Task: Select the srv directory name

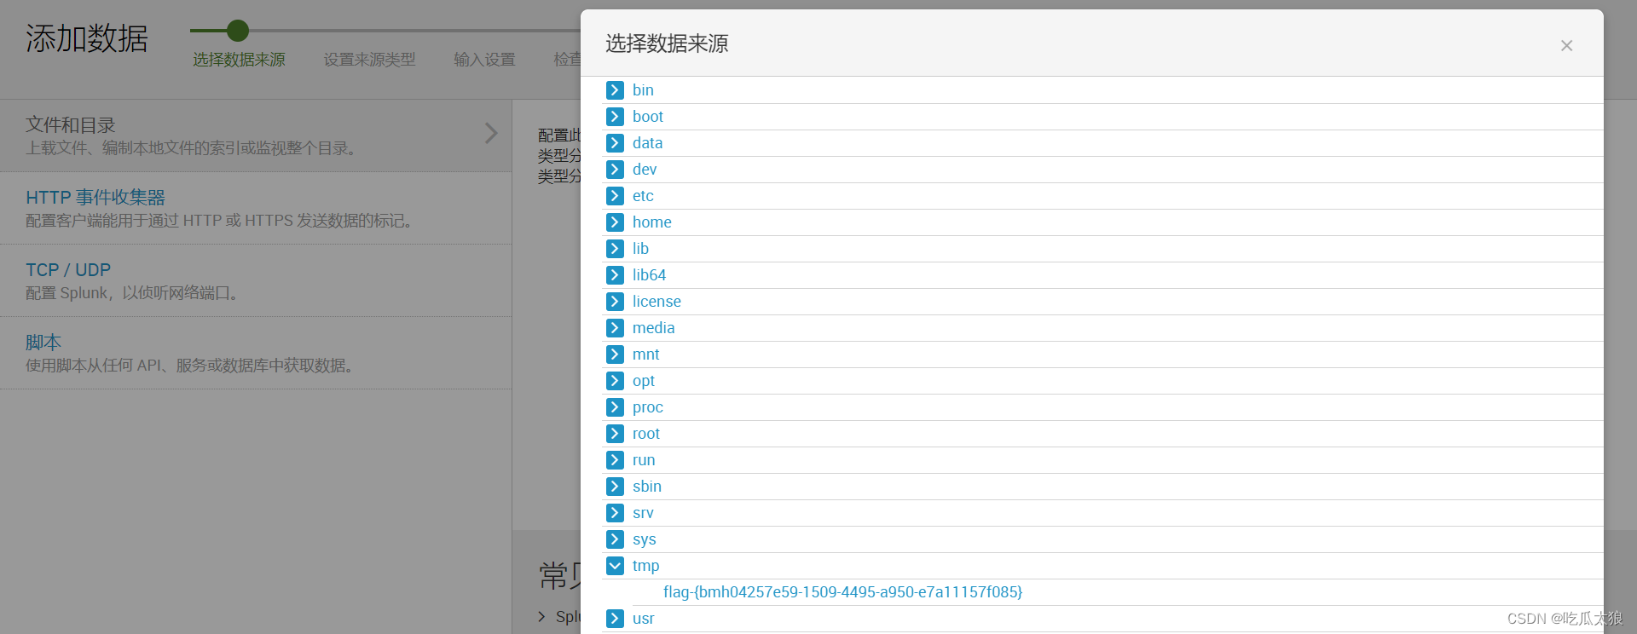Action: pyautogui.click(x=643, y=513)
